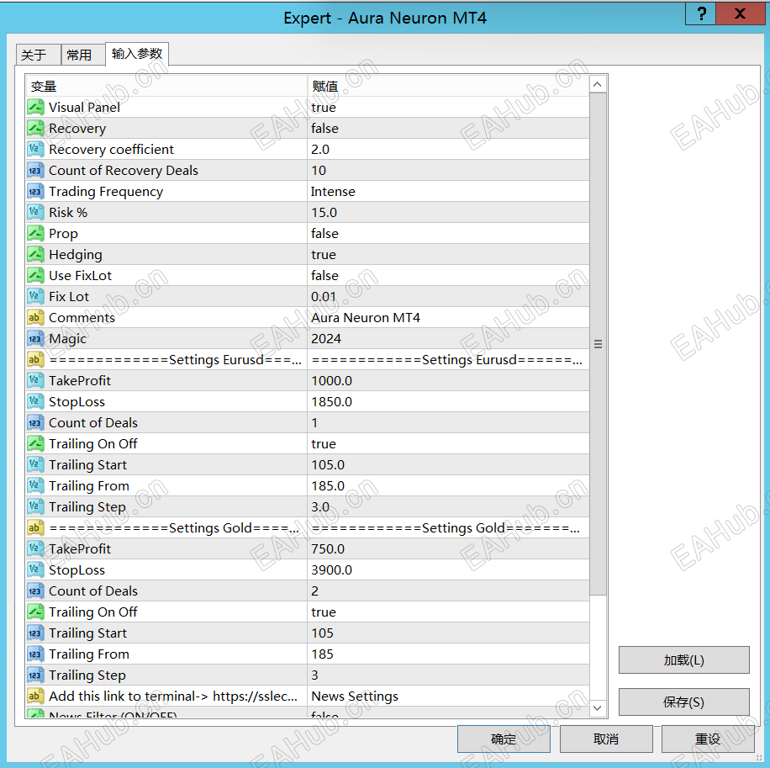Image resolution: width=770 pixels, height=768 pixels.
Task: Select the Use FixLot value false
Action: [x=324, y=276]
